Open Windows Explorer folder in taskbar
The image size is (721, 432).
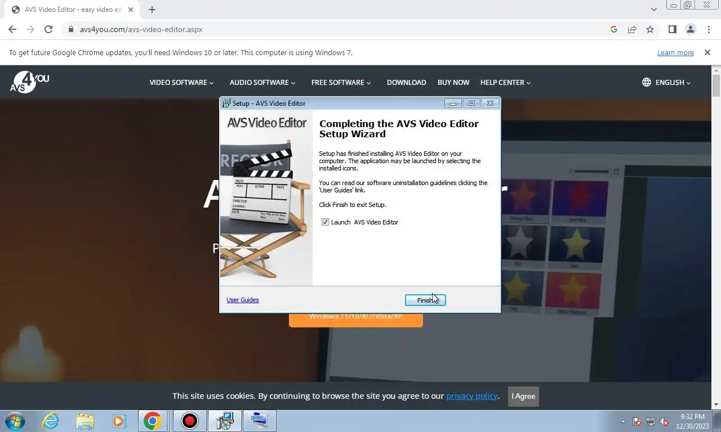pyautogui.click(x=85, y=421)
